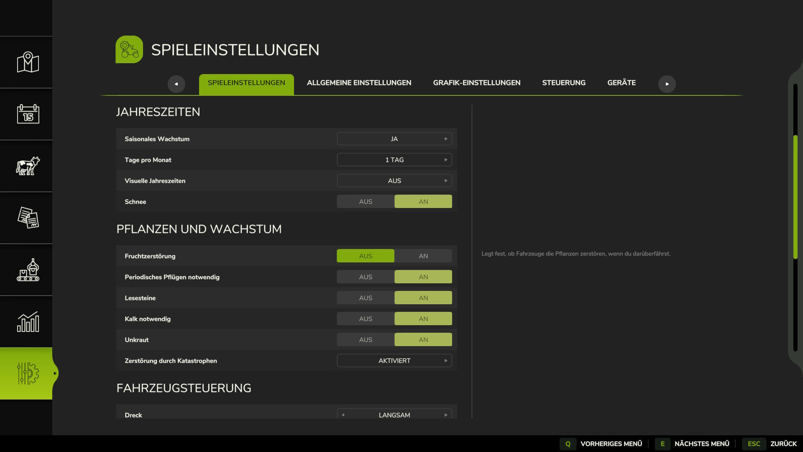Change the Tage pro Monat selector
Image resolution: width=803 pixels, height=452 pixels.
pyautogui.click(x=445, y=160)
